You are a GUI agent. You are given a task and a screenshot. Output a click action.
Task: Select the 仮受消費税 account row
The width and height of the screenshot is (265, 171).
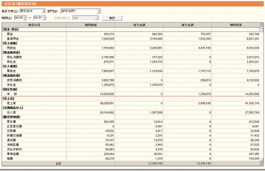(x=131, y=80)
